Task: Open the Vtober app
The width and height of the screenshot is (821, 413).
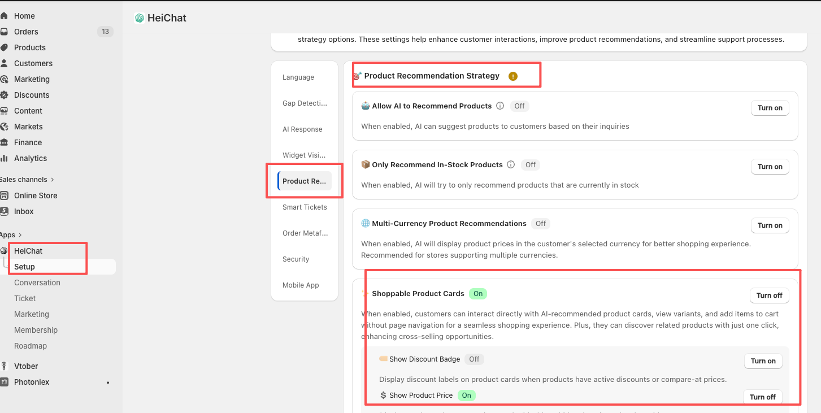Action: [x=26, y=366]
